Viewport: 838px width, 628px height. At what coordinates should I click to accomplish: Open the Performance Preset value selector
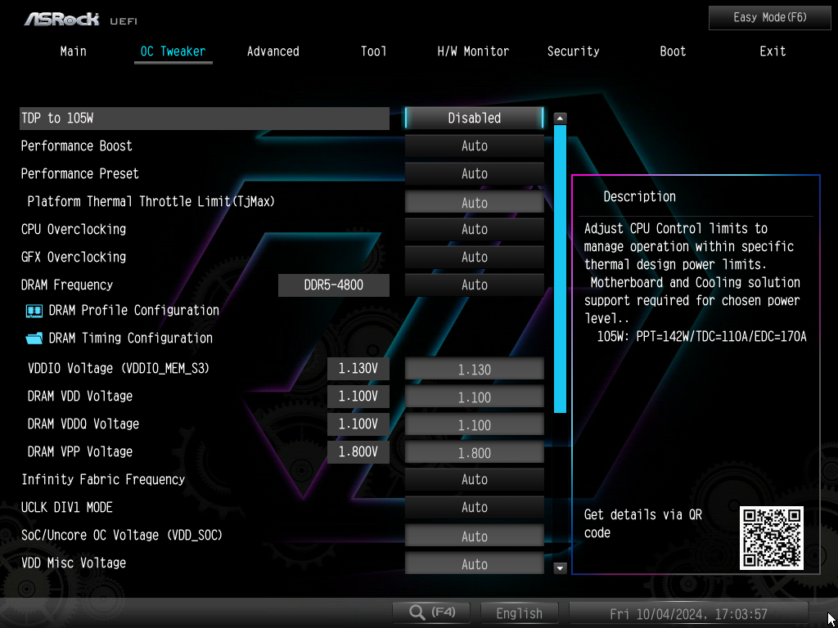(474, 174)
